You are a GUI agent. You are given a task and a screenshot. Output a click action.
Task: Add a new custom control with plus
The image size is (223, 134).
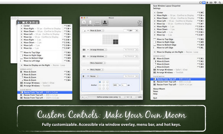point(83,97)
